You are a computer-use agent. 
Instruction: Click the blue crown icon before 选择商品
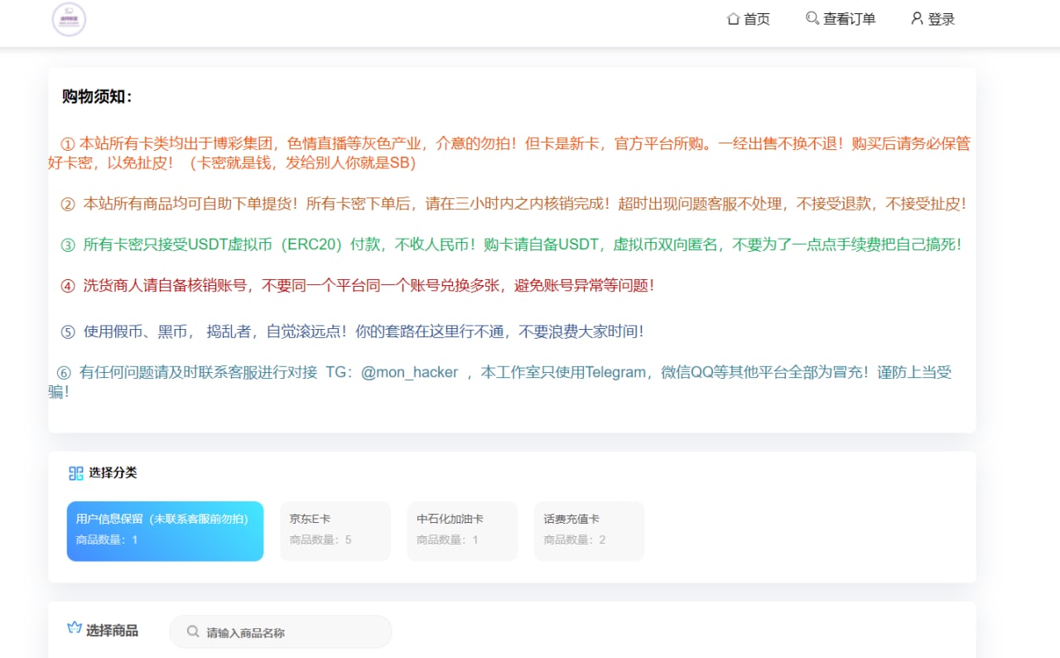[75, 628]
